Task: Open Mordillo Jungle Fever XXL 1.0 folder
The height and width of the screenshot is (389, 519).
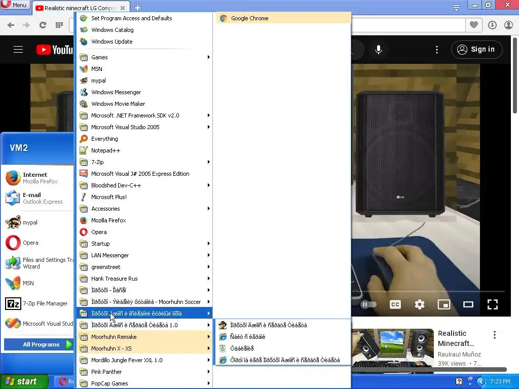Action: click(144, 360)
